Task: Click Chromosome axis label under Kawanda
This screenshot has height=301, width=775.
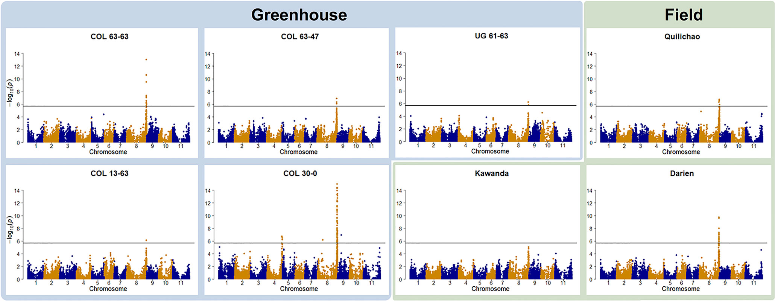Action: pos(490,289)
